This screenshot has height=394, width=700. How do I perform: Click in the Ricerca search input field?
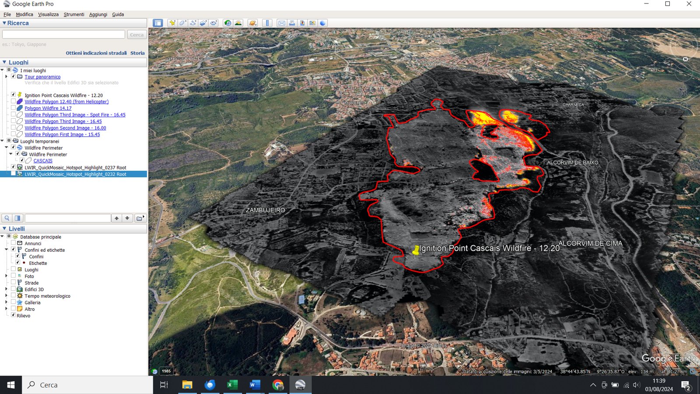(x=63, y=34)
